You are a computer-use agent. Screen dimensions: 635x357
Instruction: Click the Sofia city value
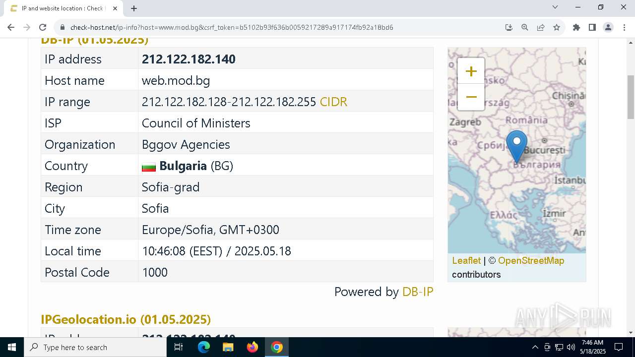(155, 208)
